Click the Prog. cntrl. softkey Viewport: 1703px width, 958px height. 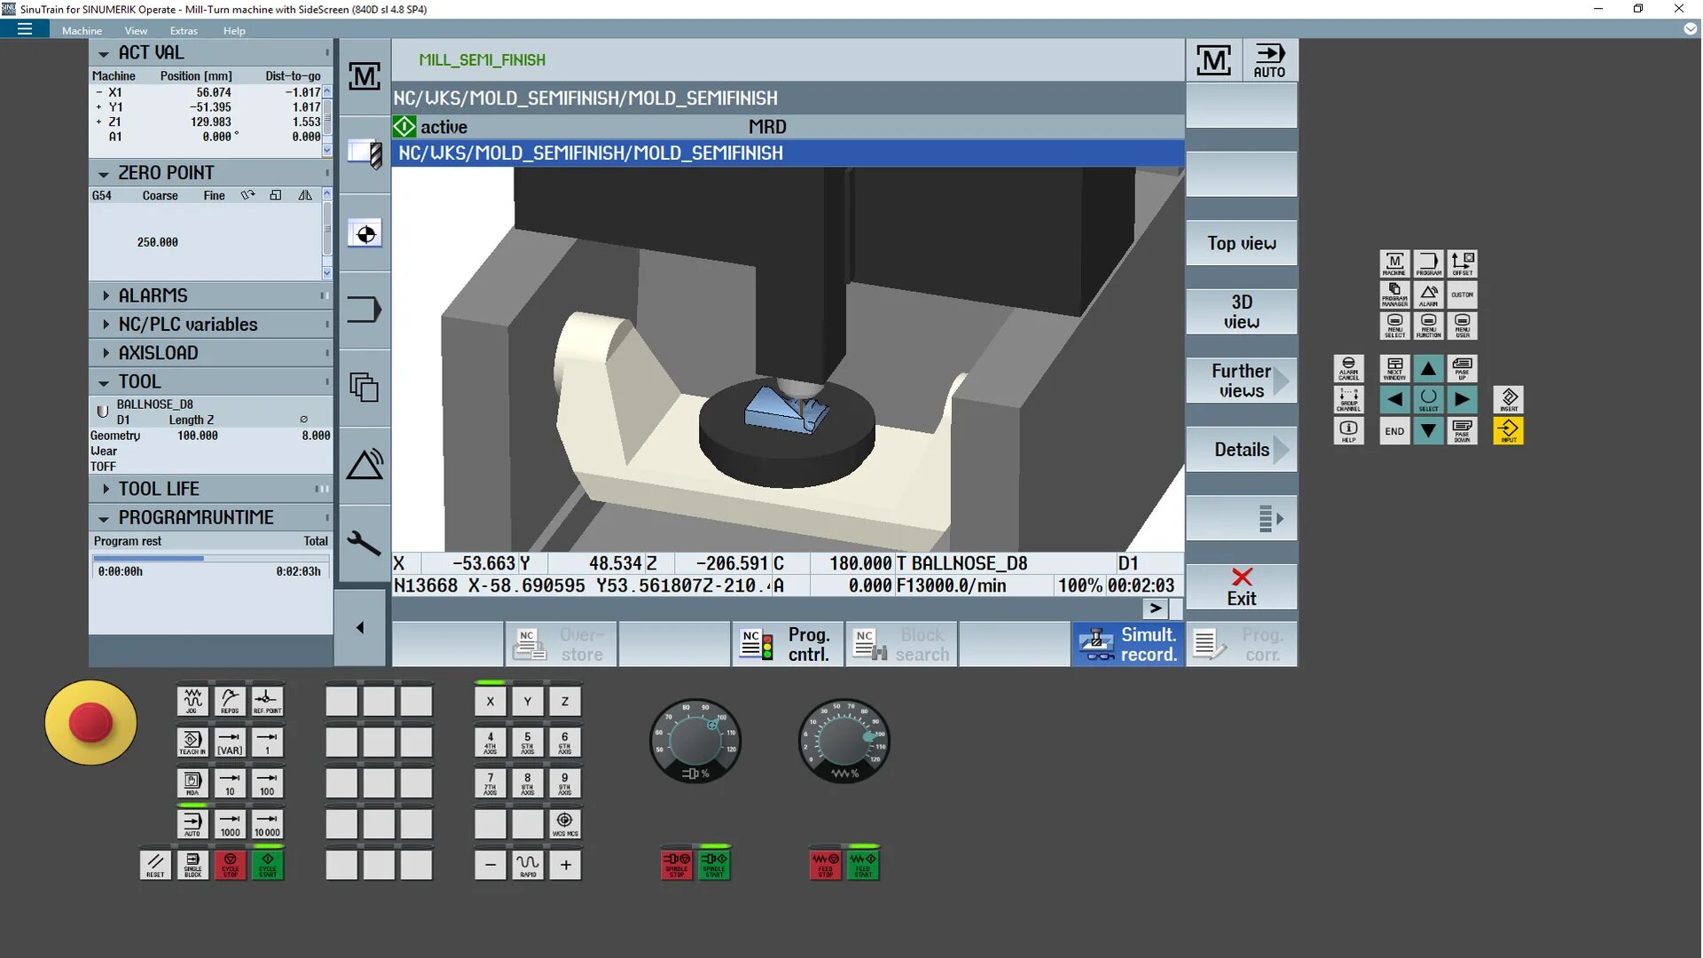[787, 644]
